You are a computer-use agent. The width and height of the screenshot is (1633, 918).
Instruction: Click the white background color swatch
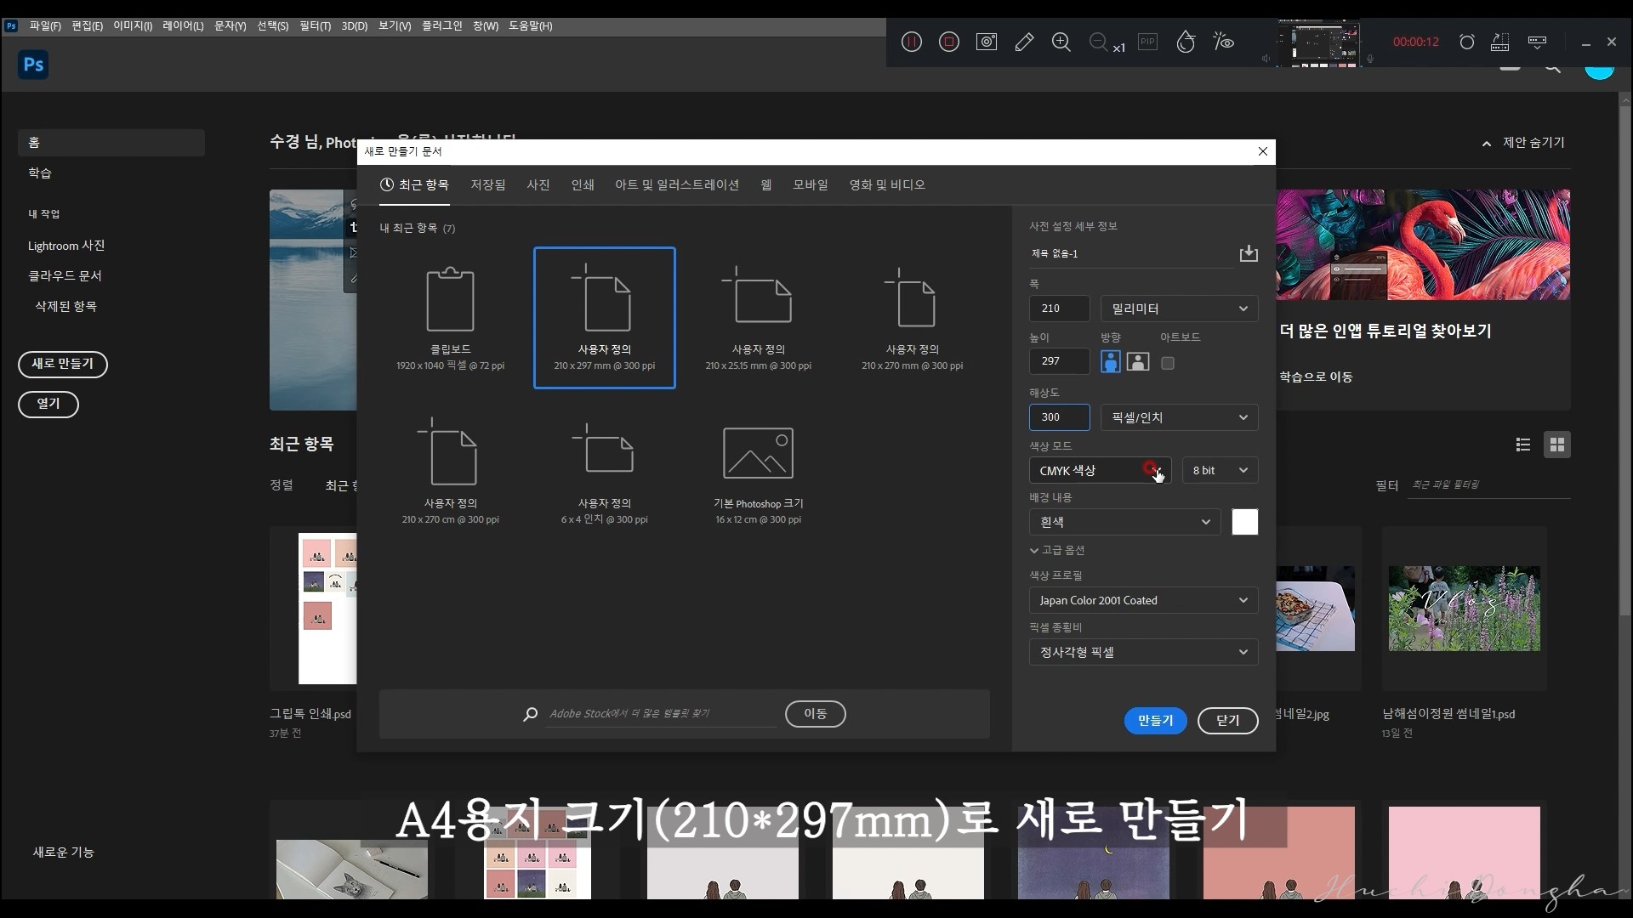click(1243, 522)
